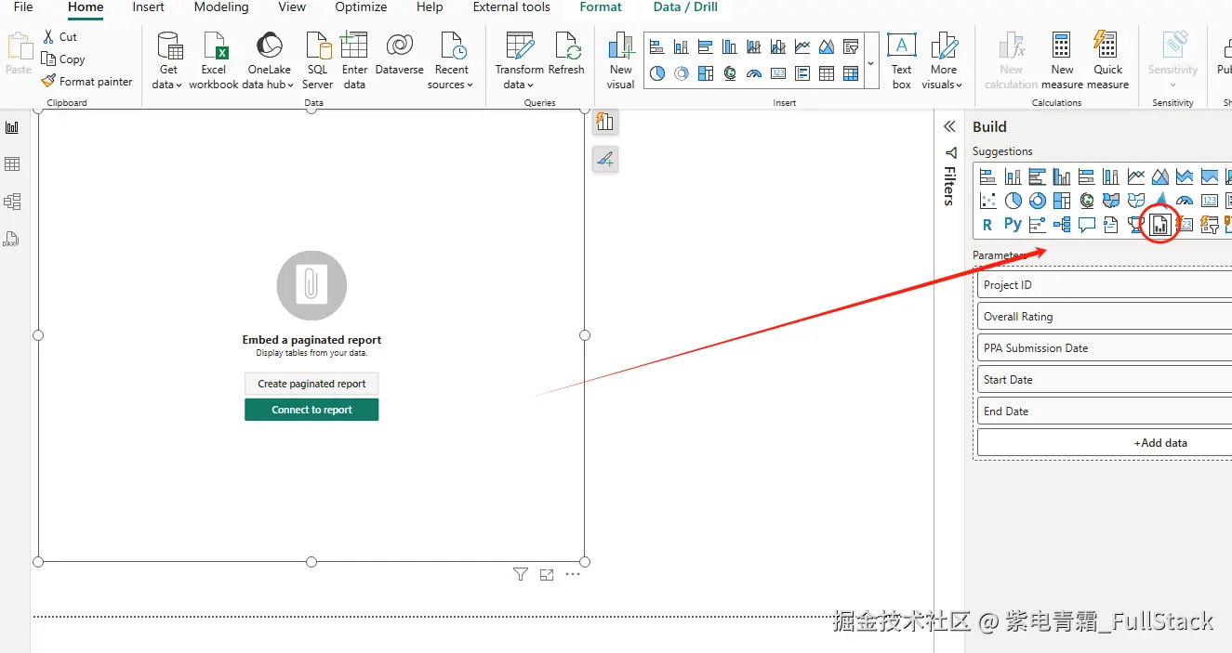1232x653 pixels.
Task: Pick the pie chart in Build pane
Action: pos(1013,200)
